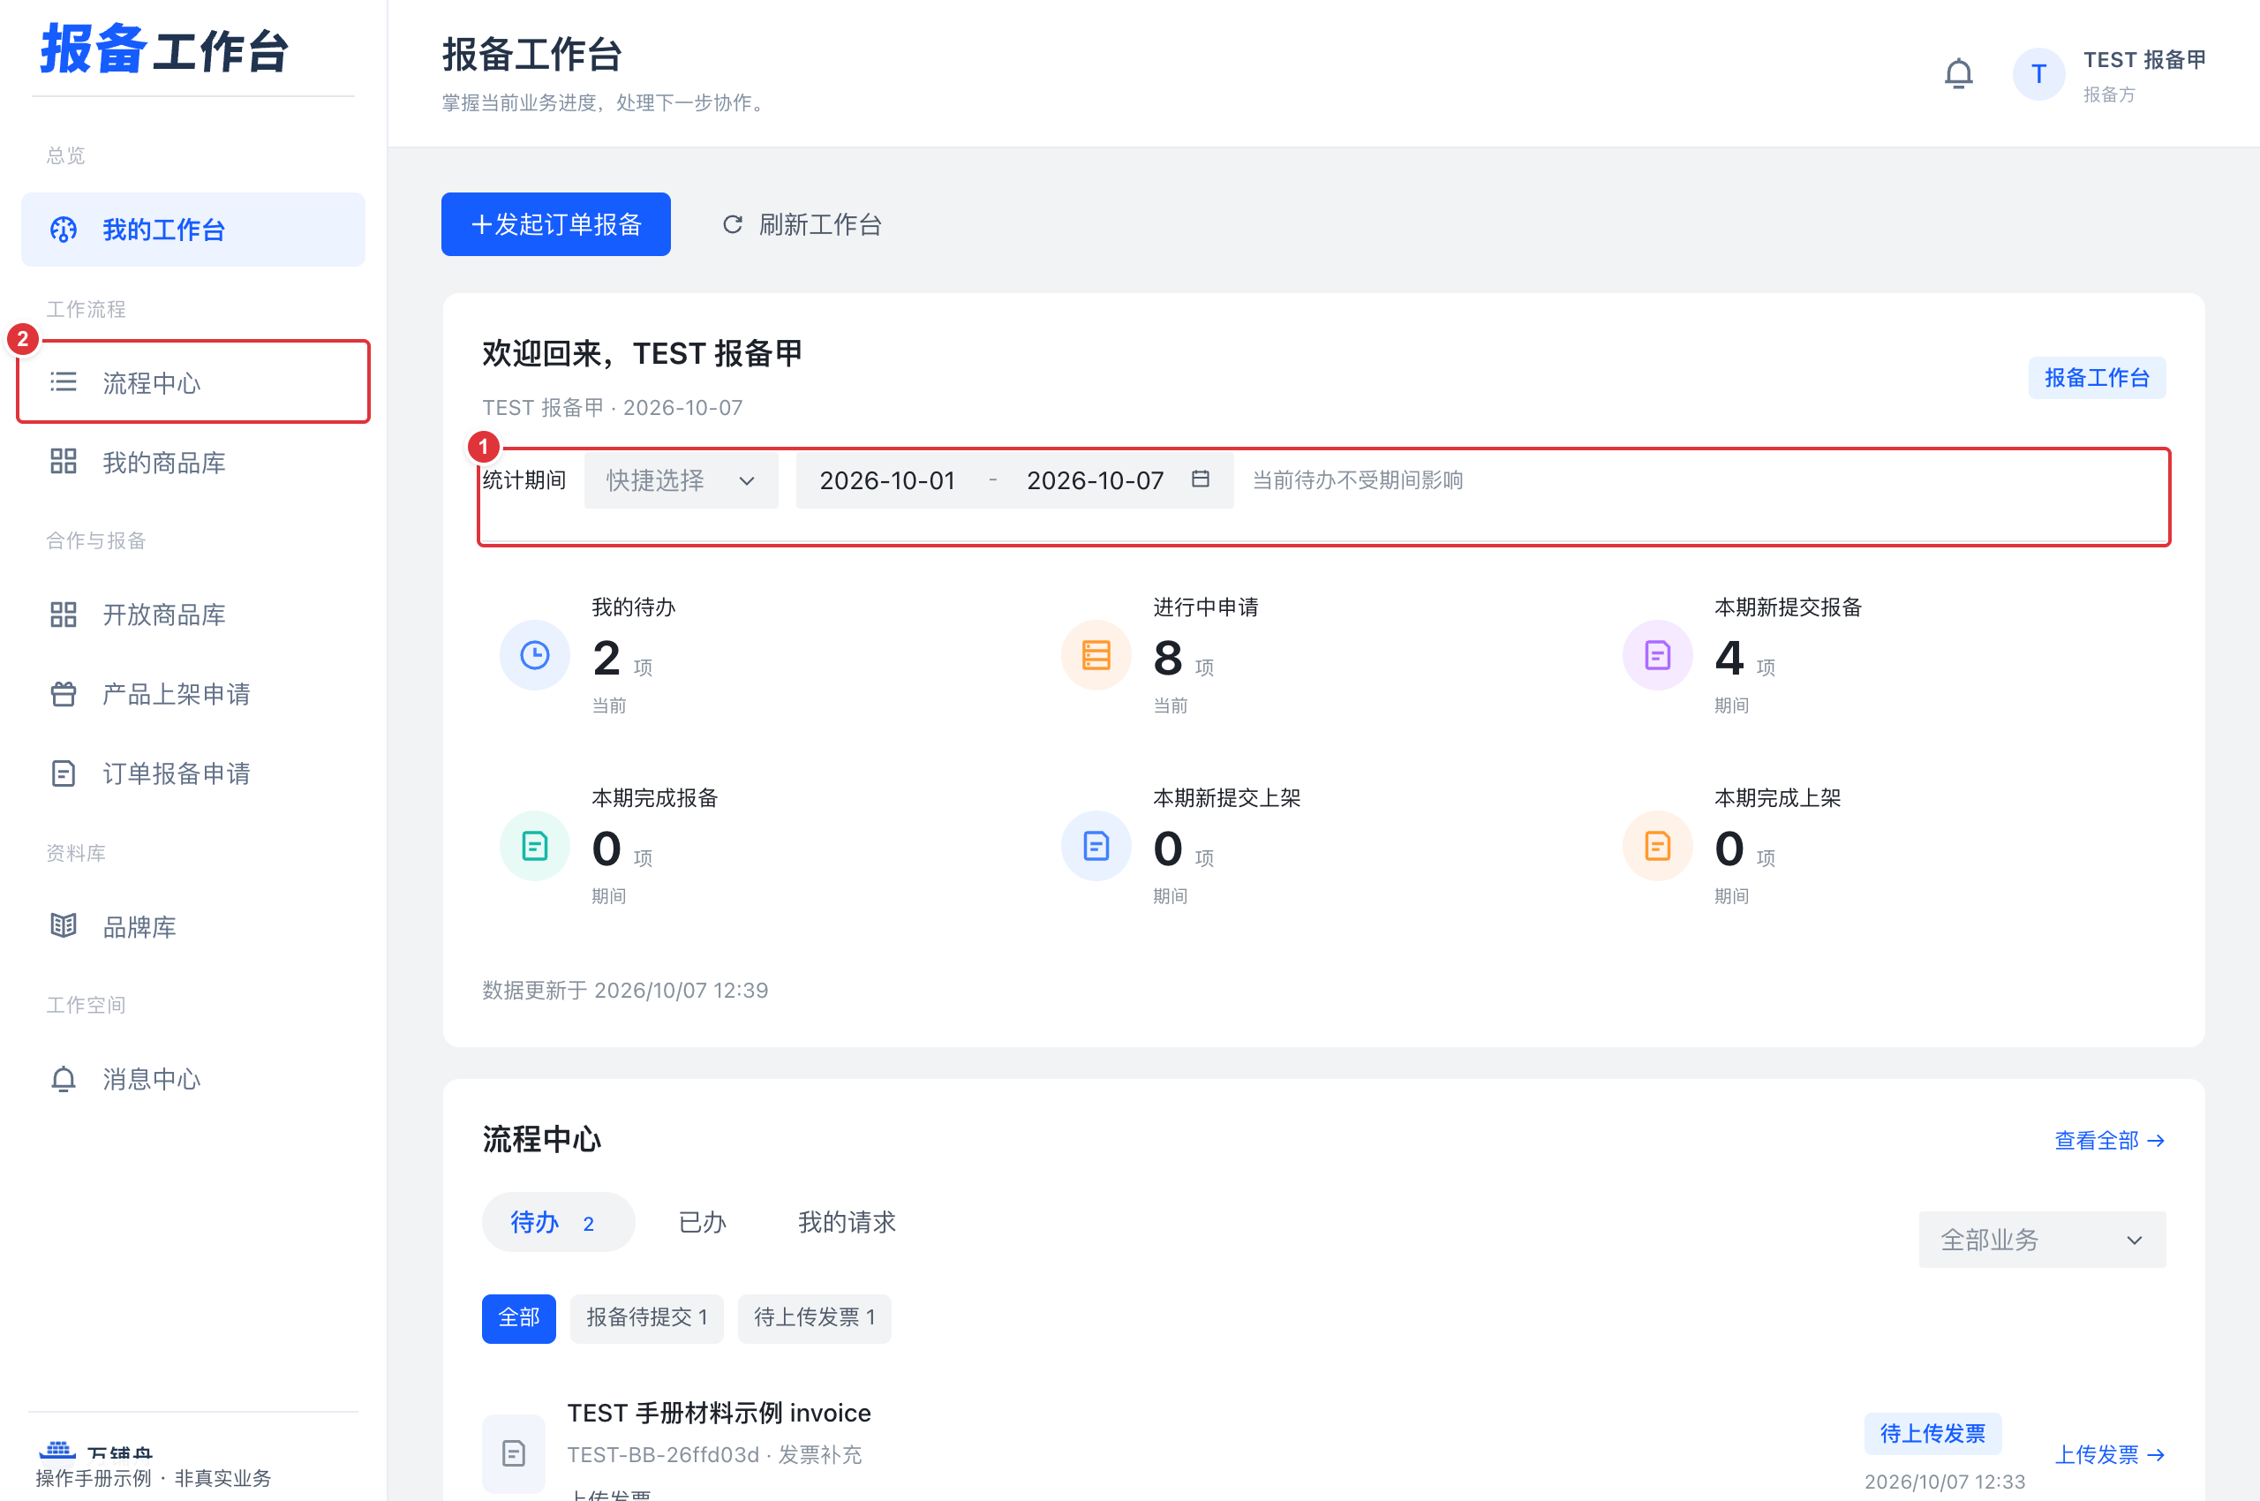
Task: Click the purple document icon for 本期新提交报备
Action: pos(1657,655)
